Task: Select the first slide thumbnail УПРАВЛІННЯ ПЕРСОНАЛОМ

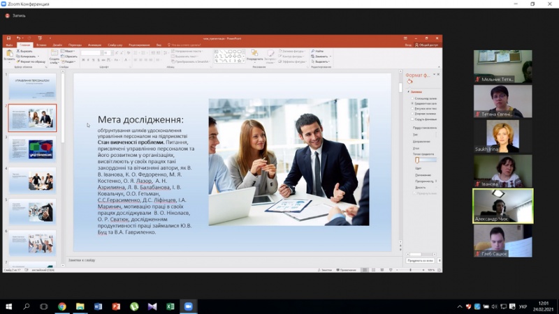Action: [x=33, y=86]
